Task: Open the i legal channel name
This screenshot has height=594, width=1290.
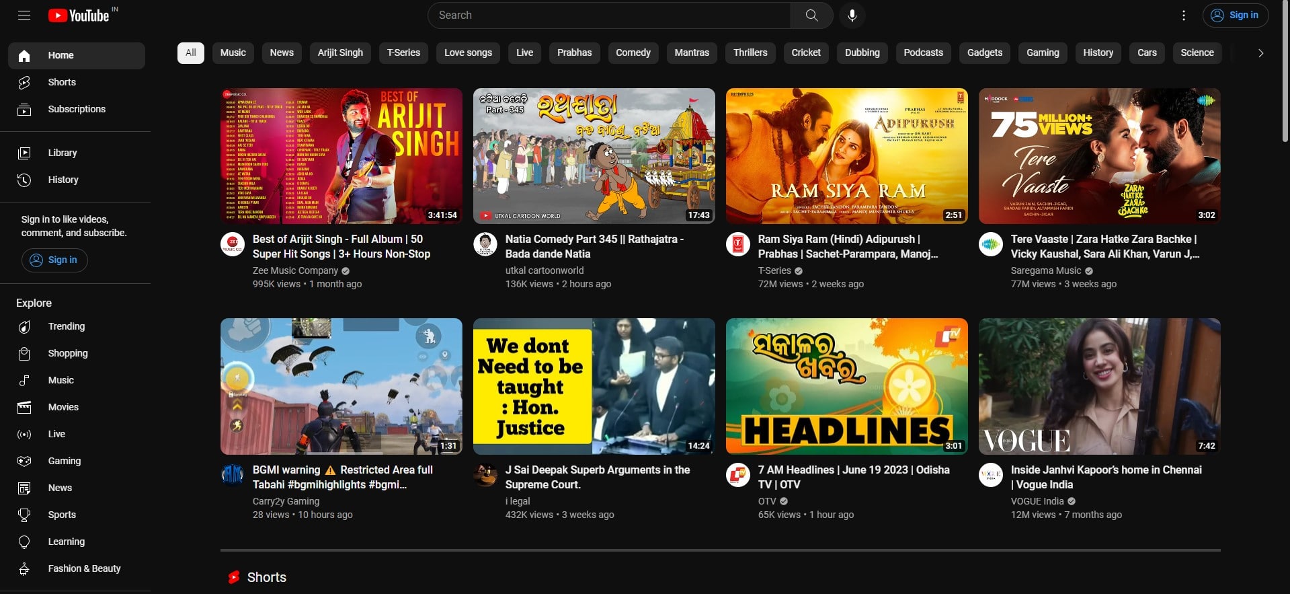Action: 518,501
